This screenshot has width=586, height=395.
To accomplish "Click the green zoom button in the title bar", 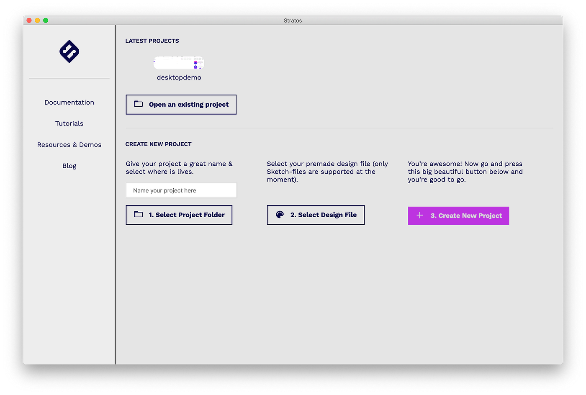I will (x=45, y=20).
